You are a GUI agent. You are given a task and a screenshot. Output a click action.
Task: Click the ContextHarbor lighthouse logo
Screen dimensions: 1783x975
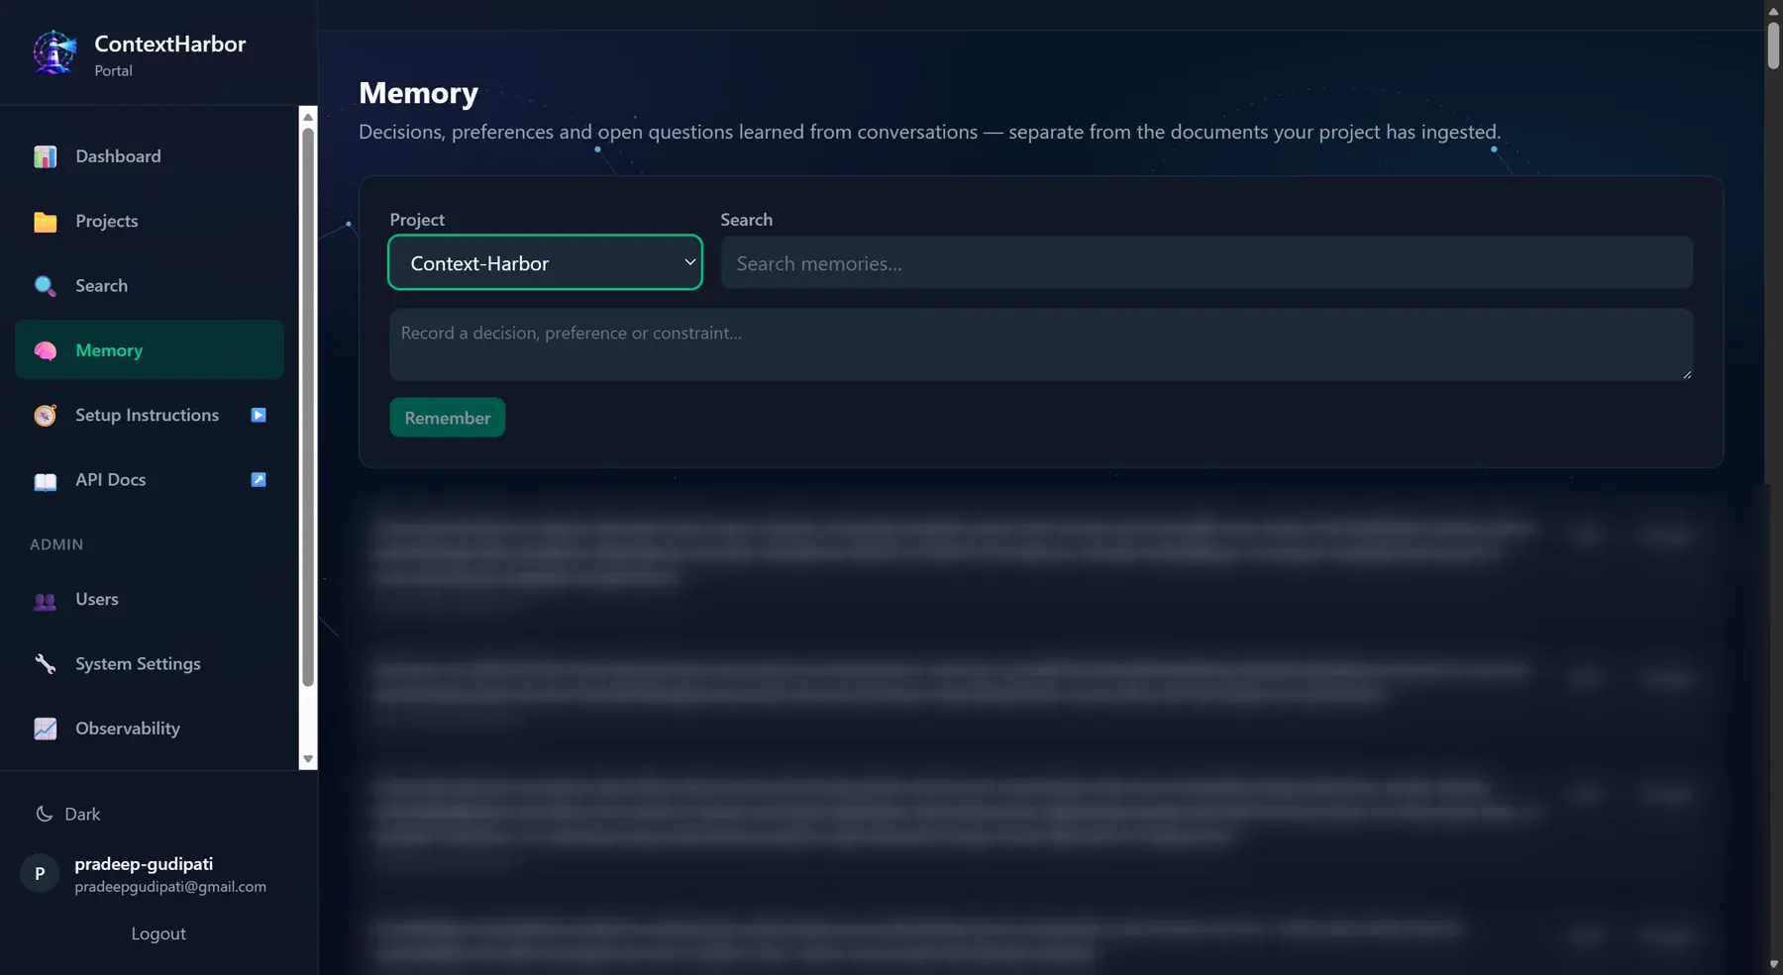click(x=54, y=52)
